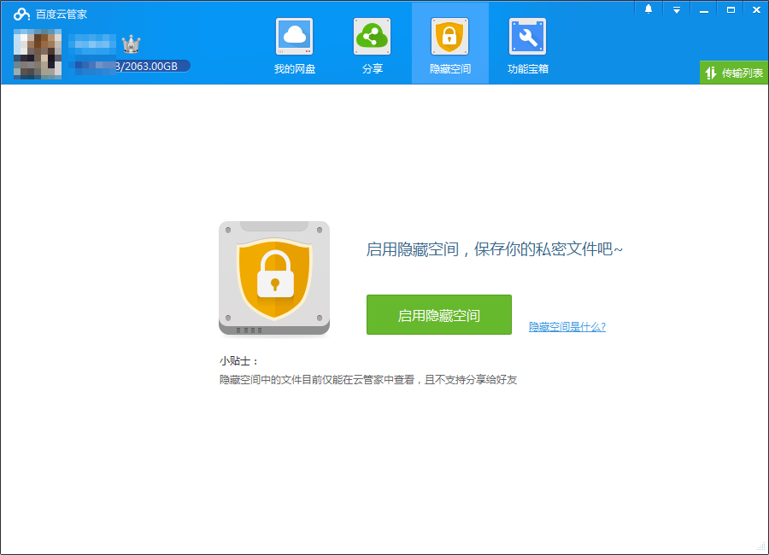Open the 功能宝箱 toolbox tab
769x555 pixels.
click(x=527, y=46)
